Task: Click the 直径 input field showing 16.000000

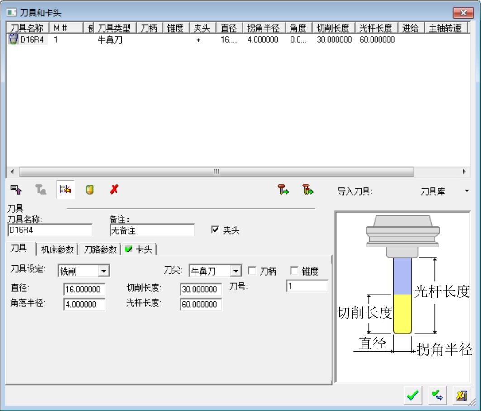Action: [84, 289]
